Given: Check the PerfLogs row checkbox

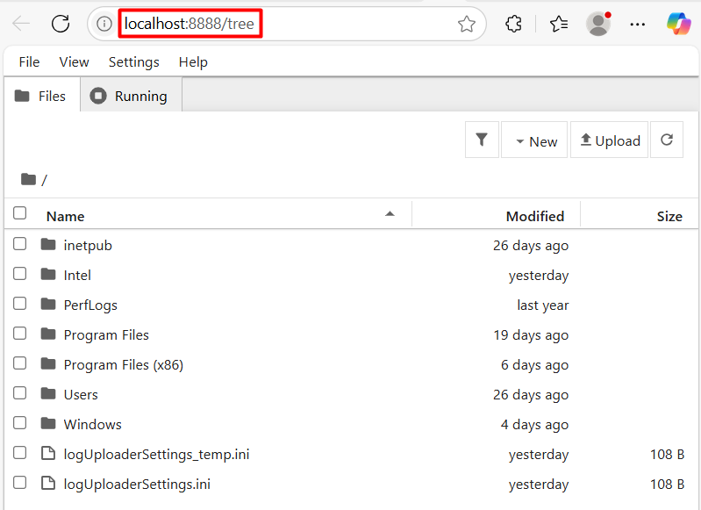Looking at the screenshot, I should [x=19, y=304].
